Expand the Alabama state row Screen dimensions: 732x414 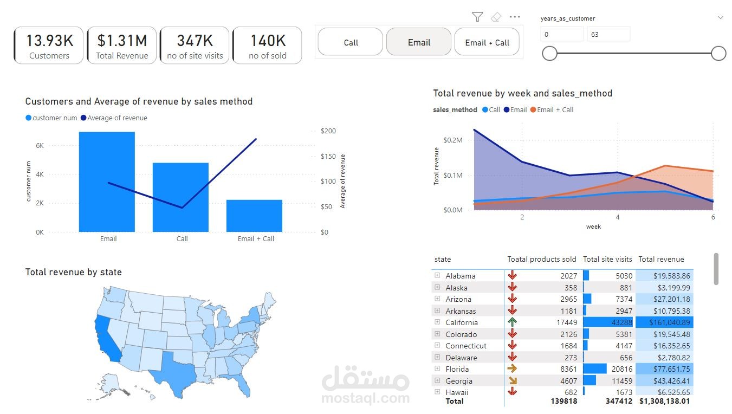[x=437, y=276]
